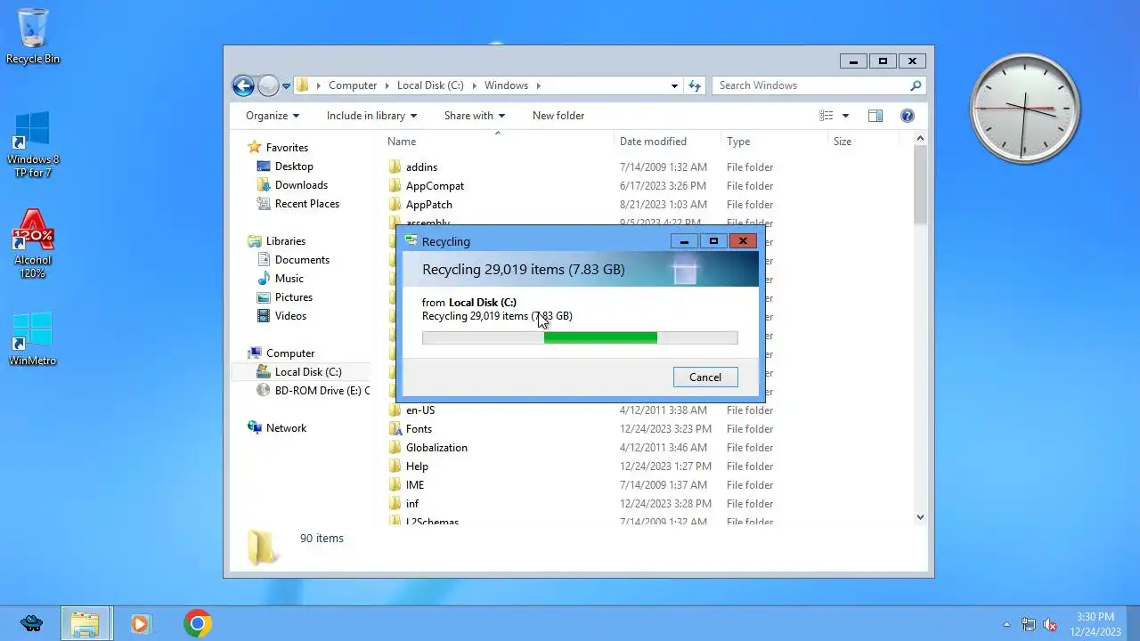This screenshot has height=641, width=1140.
Task: Select Network in navigation pane
Action: coord(277,428)
